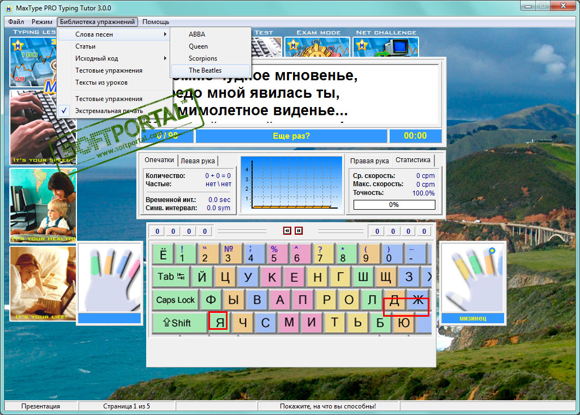Open the Typing Lessons chart icon

pyautogui.click(x=33, y=62)
